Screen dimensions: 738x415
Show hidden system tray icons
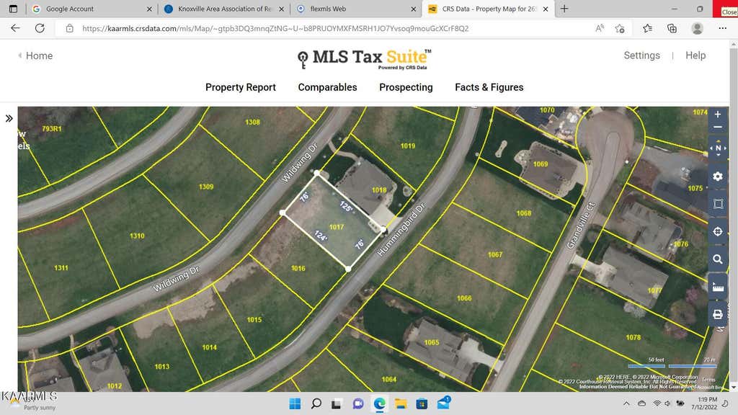[626, 403]
